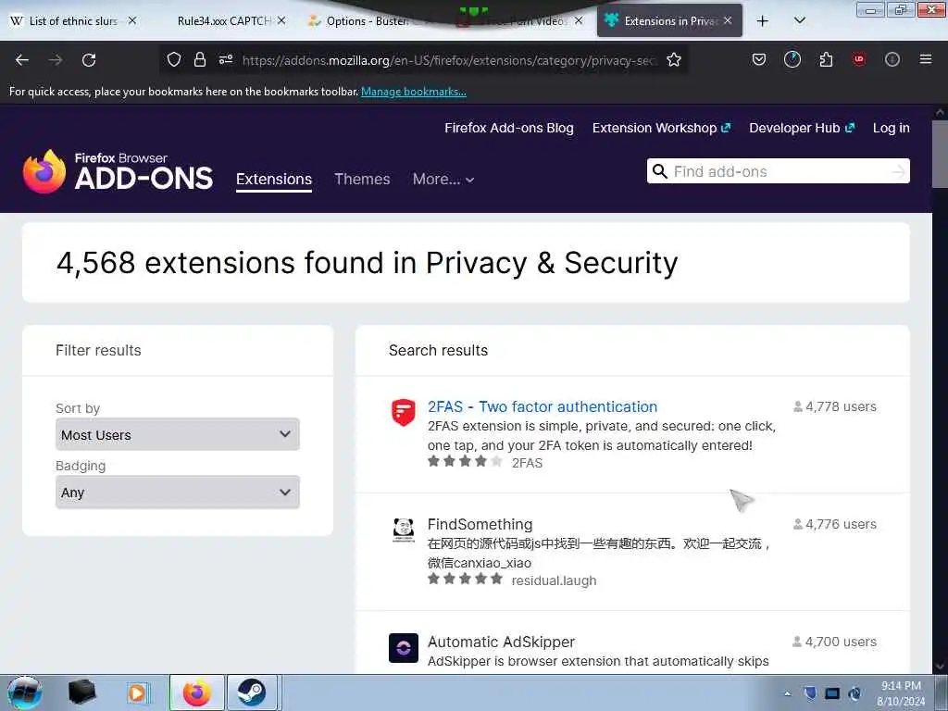Open a new browser tab
The width and height of the screenshot is (948, 711).
[x=763, y=20]
